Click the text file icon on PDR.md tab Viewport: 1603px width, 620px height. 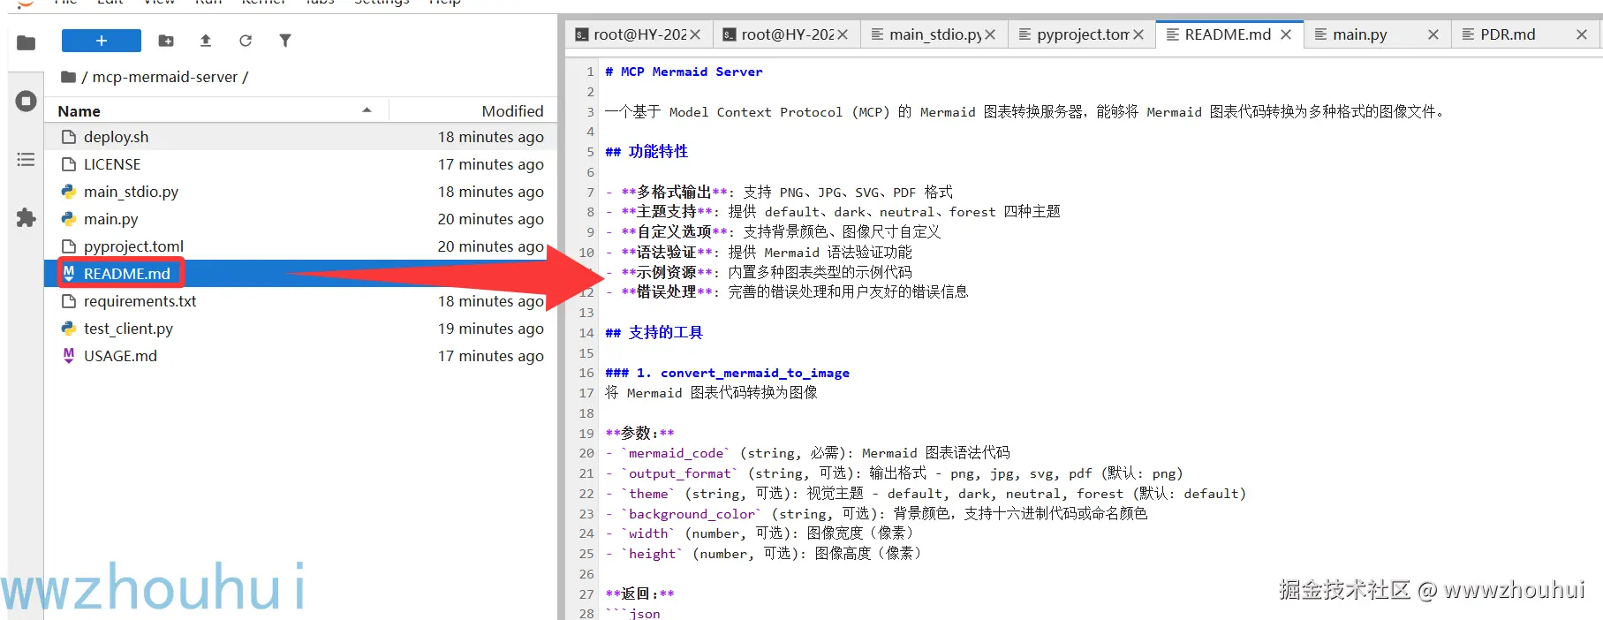[1468, 34]
